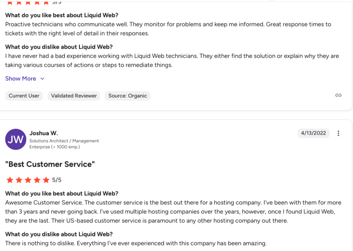353x251 pixels.
Task: Click the dislike question heading in the top review
Action: coord(59,47)
